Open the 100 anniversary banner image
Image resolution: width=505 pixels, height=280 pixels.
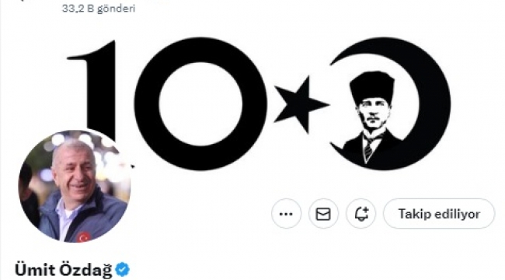tap(259, 103)
